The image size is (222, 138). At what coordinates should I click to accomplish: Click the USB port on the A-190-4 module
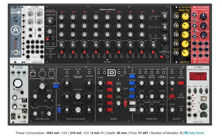coord(203,99)
